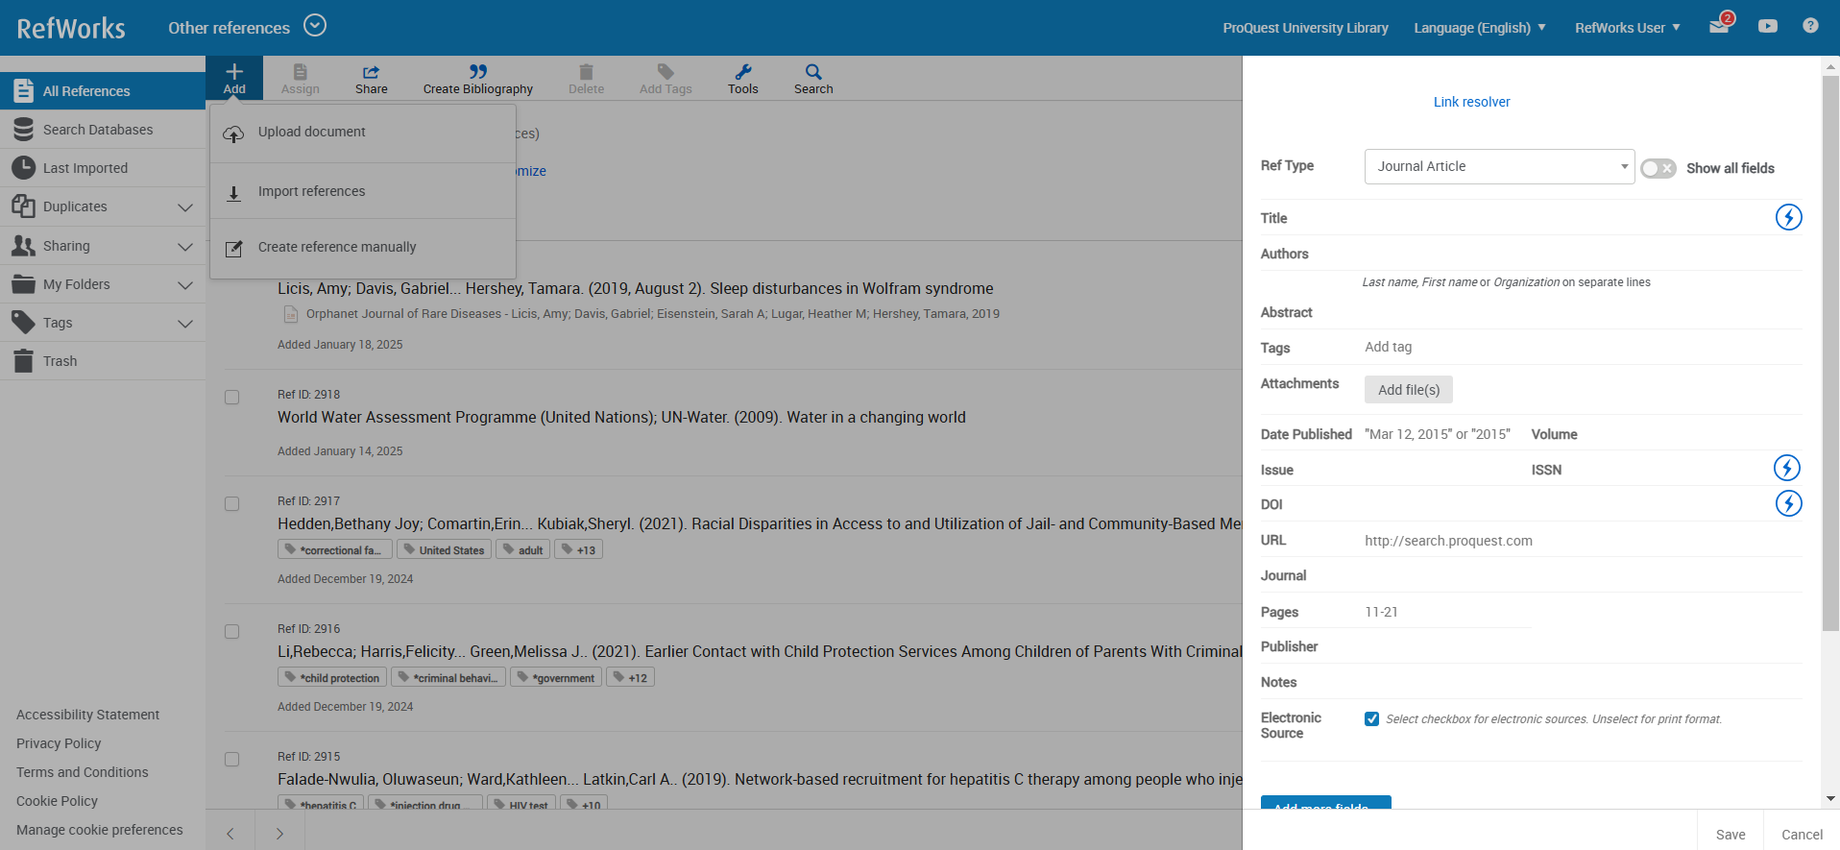Open the Privacy Policy link

pyautogui.click(x=59, y=743)
